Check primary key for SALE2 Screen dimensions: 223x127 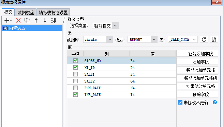[x=75, y=81]
